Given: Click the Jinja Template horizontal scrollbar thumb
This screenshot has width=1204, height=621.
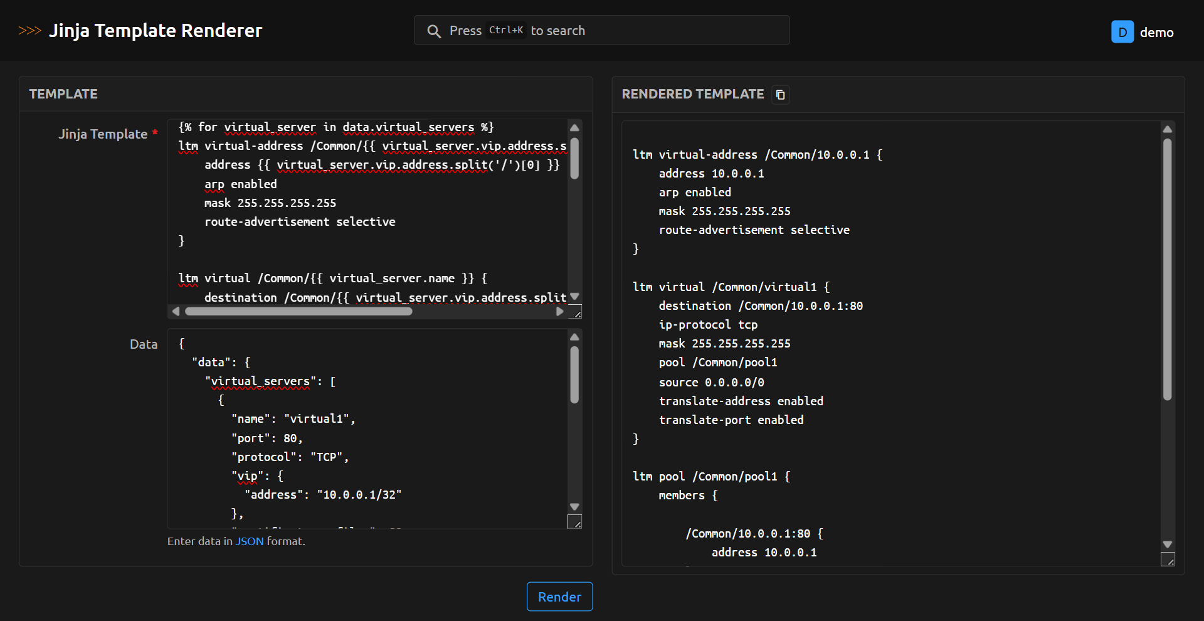Looking at the screenshot, I should (x=298, y=312).
